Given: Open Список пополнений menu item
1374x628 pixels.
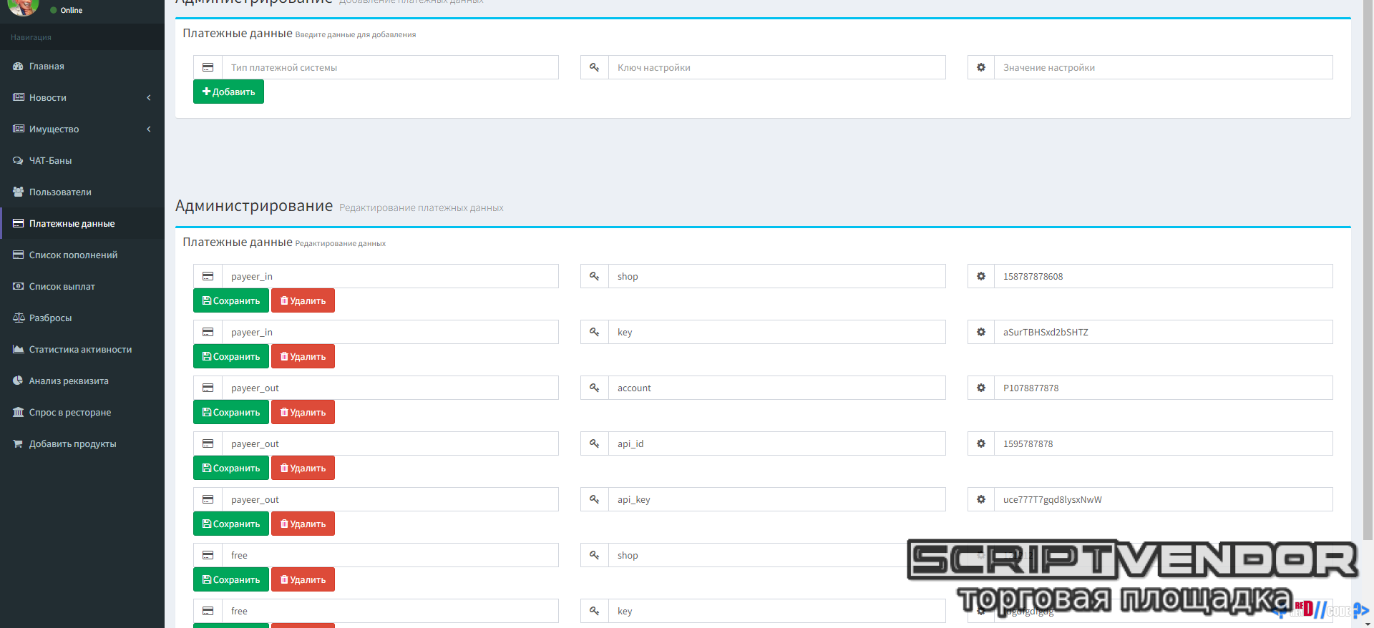Looking at the screenshot, I should point(73,255).
